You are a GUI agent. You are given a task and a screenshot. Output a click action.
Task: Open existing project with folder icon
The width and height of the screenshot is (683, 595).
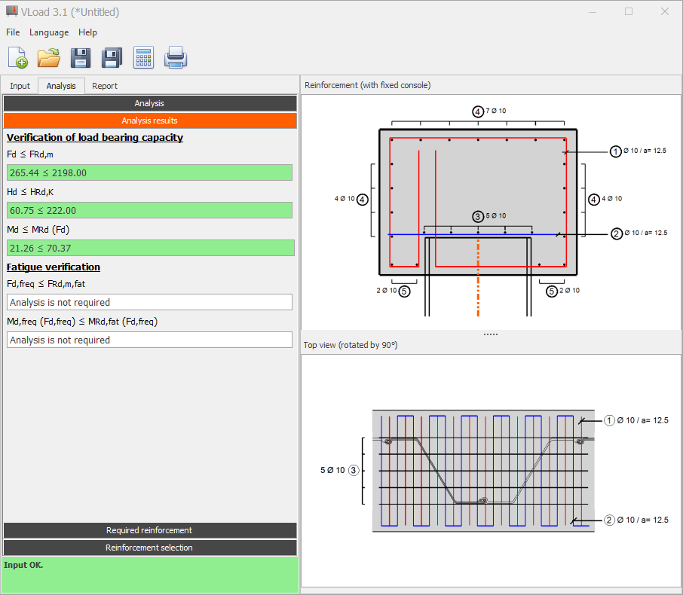click(x=49, y=57)
